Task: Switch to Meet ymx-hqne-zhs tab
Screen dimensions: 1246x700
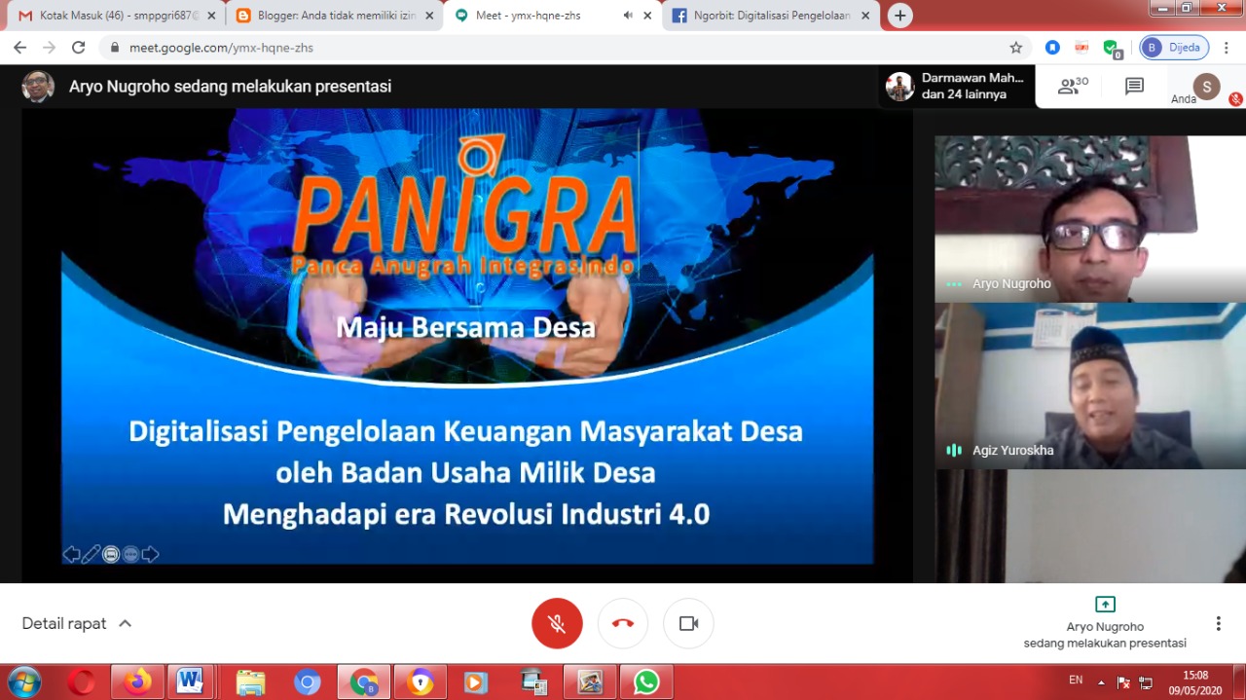Action: tap(551, 16)
